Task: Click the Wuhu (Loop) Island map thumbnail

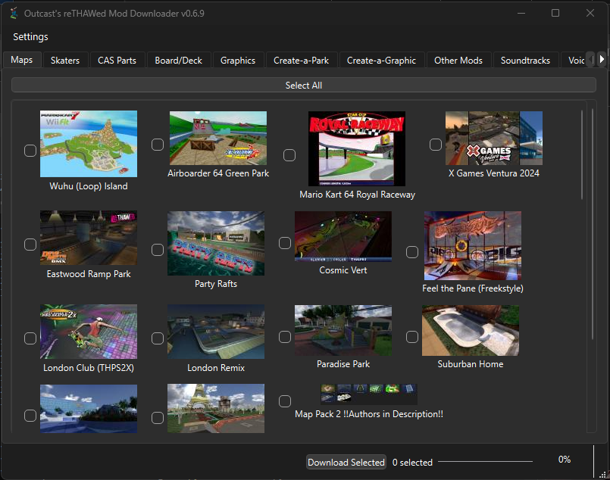Action: [x=88, y=144]
